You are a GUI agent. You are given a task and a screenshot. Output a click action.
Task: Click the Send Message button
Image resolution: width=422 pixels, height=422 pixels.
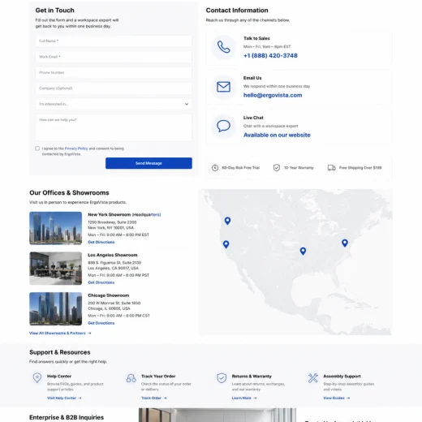pyautogui.click(x=149, y=163)
